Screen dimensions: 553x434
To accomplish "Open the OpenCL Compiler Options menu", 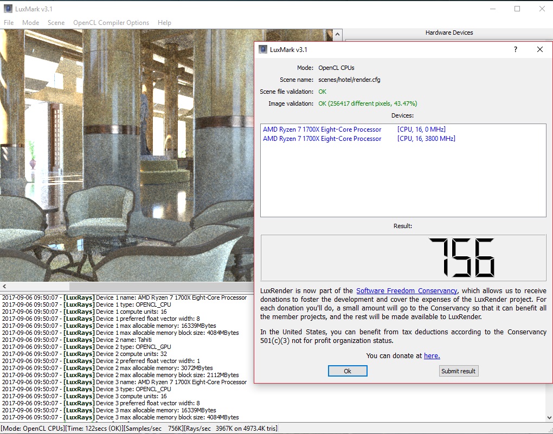I will pyautogui.click(x=111, y=23).
